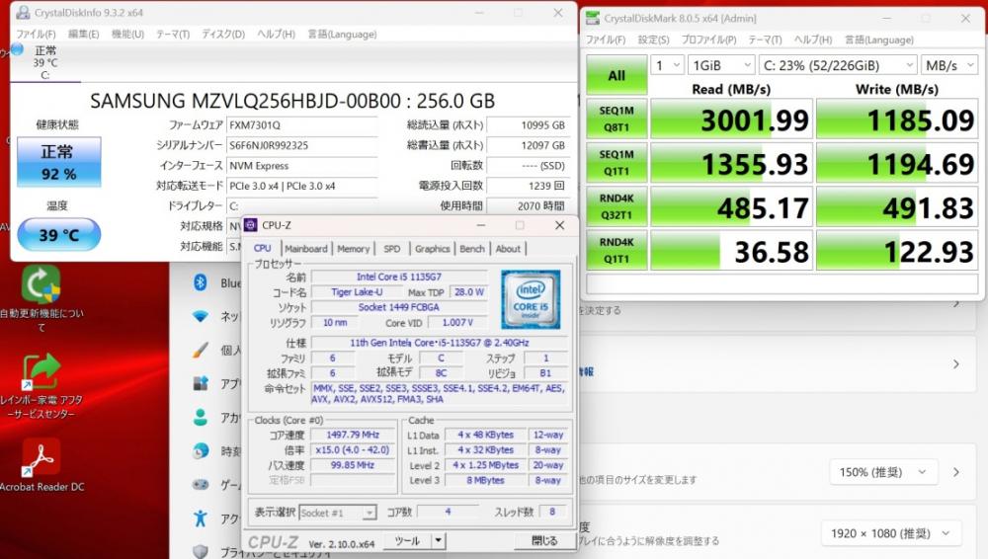Click the Intel Core i5 1135G7 name field
The height and width of the screenshot is (559, 988).
click(x=399, y=277)
